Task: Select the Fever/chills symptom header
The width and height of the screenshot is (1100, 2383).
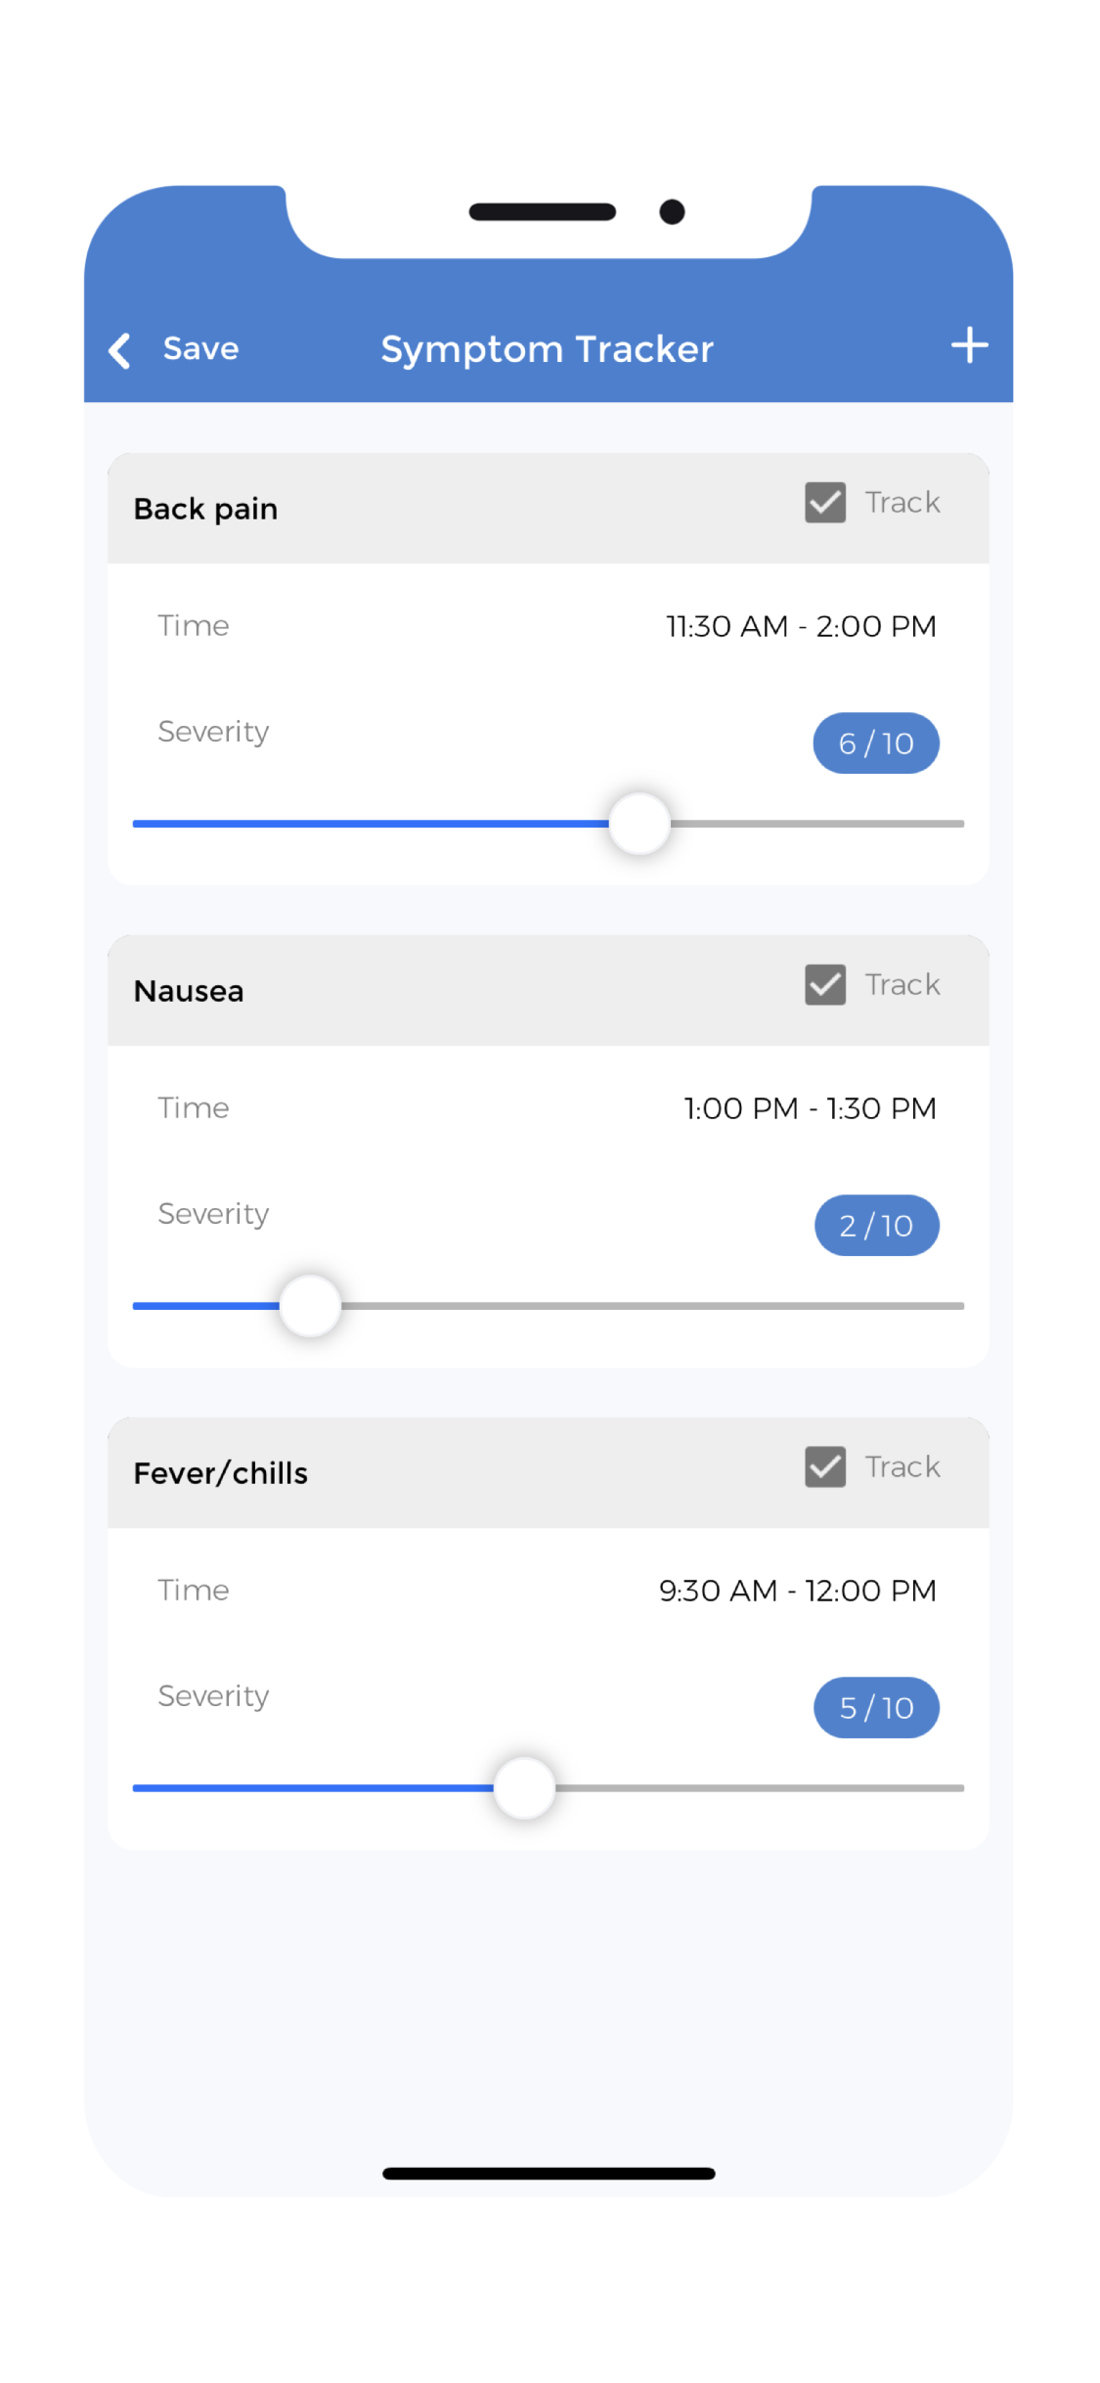Action: click(x=221, y=1474)
